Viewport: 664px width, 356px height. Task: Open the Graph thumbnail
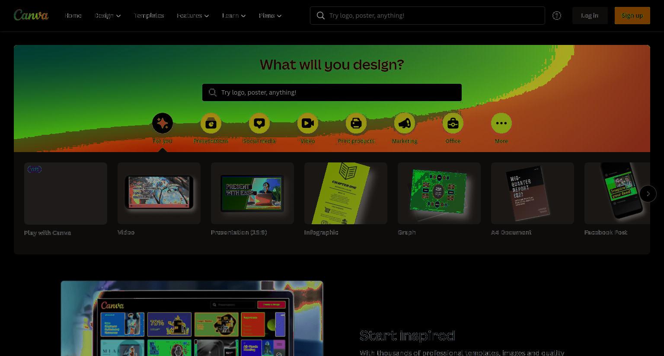[439, 193]
